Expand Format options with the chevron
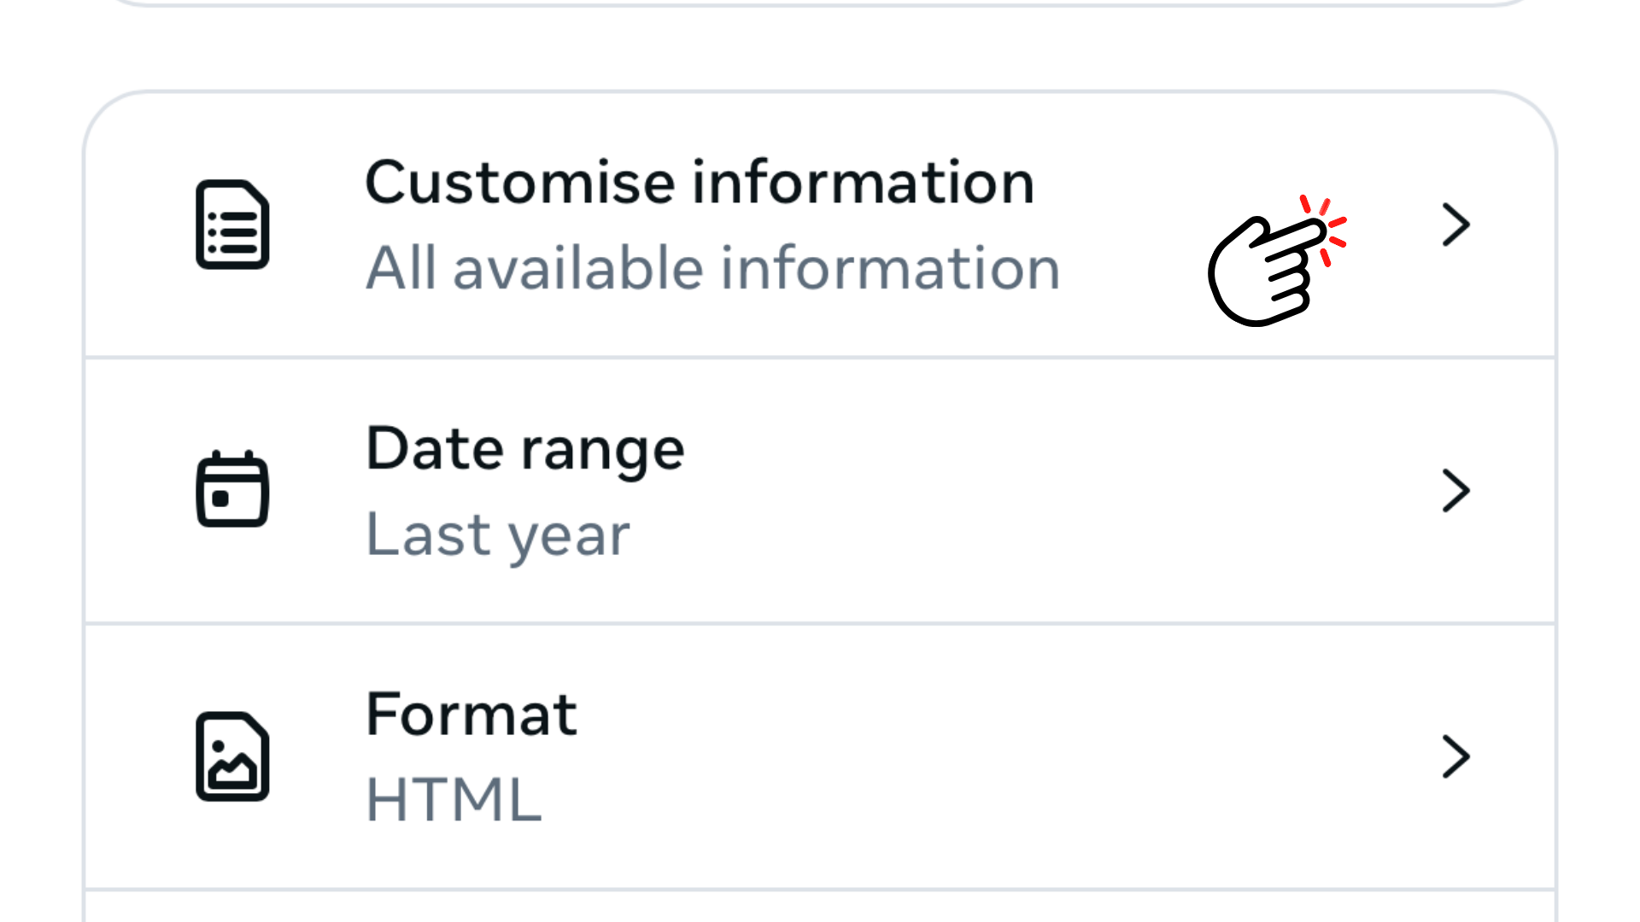1640x922 pixels. [x=1455, y=756]
